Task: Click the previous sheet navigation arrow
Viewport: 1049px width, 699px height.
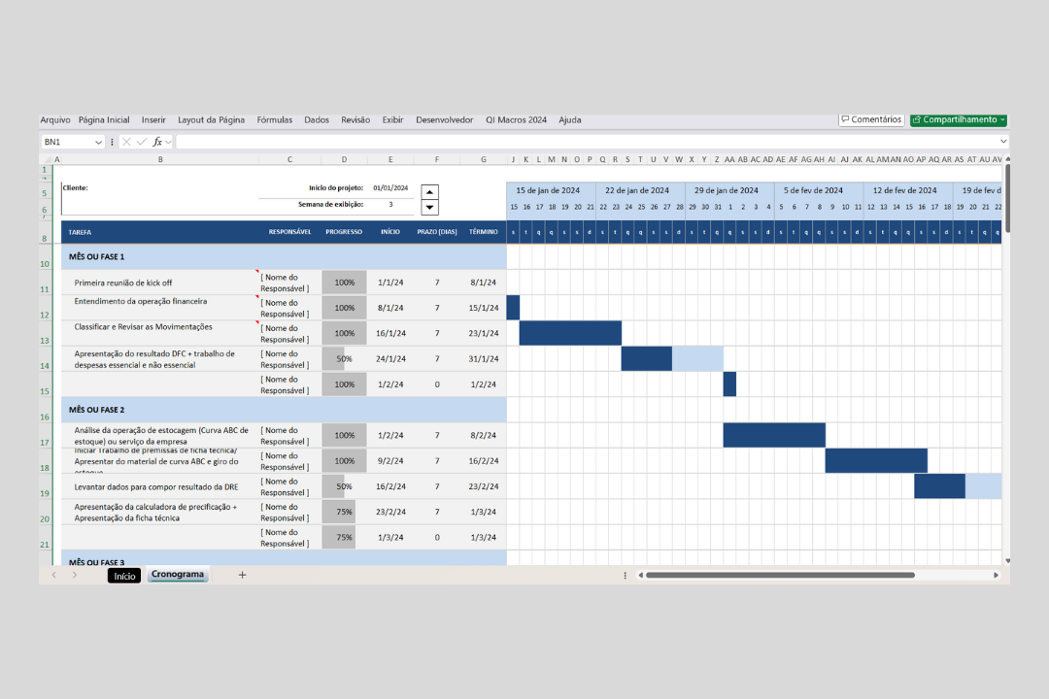Action: (53, 575)
